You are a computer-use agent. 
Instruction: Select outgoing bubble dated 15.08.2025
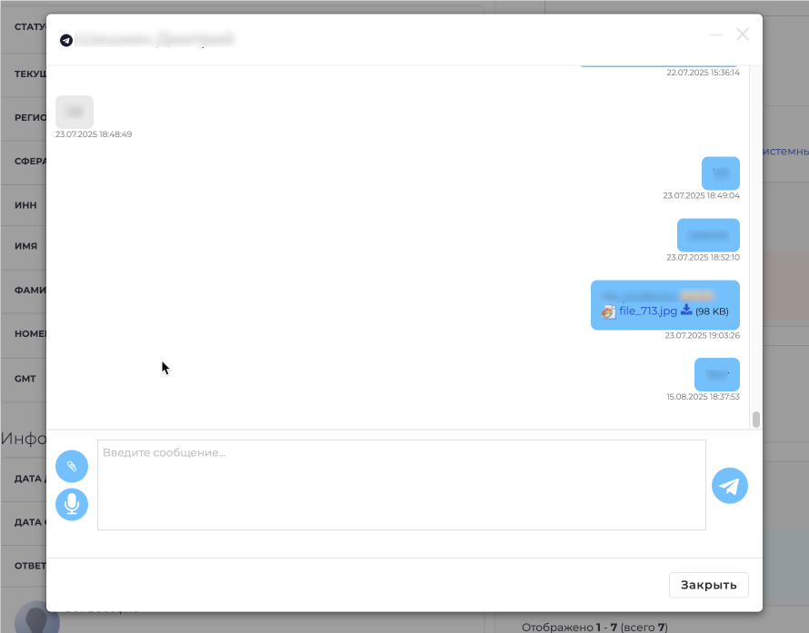pos(717,374)
